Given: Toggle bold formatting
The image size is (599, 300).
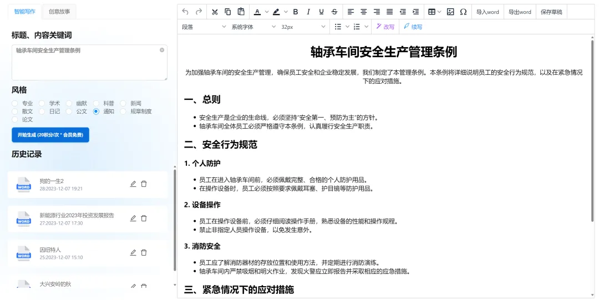Looking at the screenshot, I should pyautogui.click(x=295, y=12).
